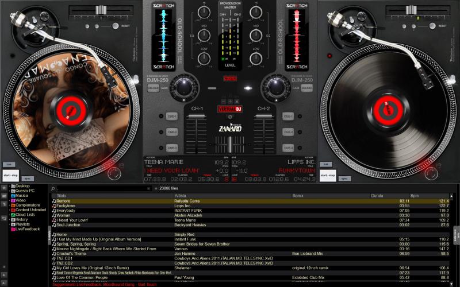
Task: Toggle the round dot beside right CUE-3
Action: 300,148
